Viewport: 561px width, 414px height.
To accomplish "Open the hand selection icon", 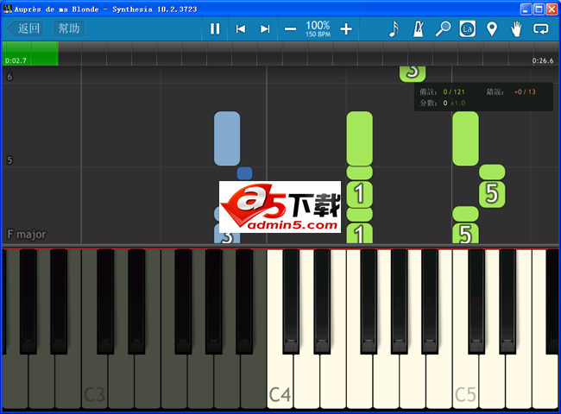I will (x=516, y=28).
